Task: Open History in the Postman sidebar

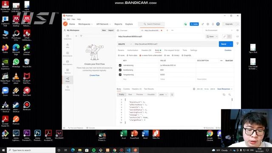Action: pyautogui.click(x=68, y=88)
